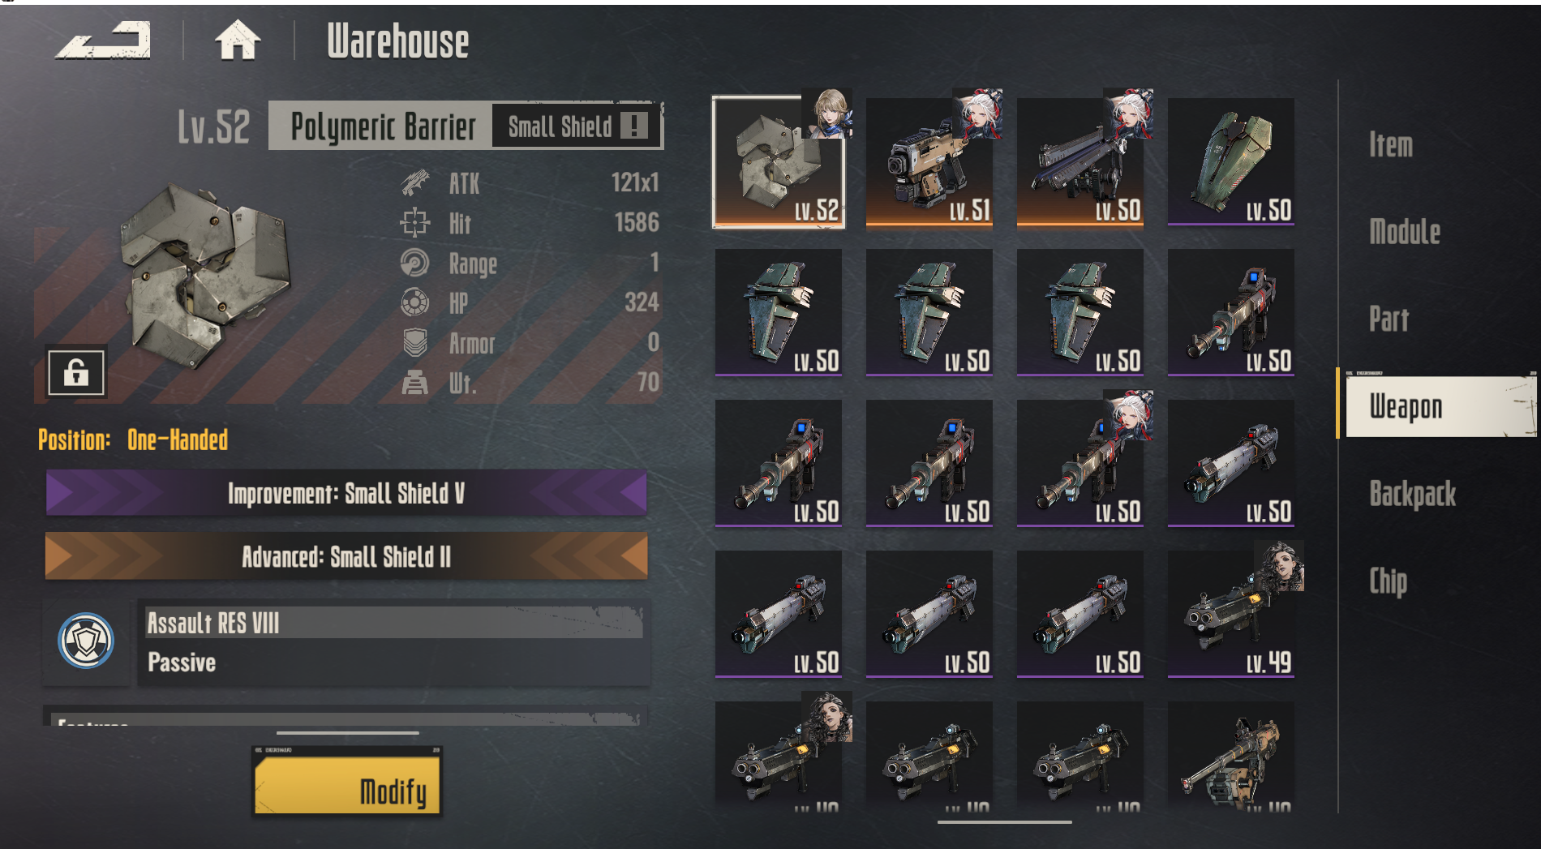Expand Improvement: Small Shield V bar
This screenshot has width=1541, height=849.
pyautogui.click(x=346, y=493)
